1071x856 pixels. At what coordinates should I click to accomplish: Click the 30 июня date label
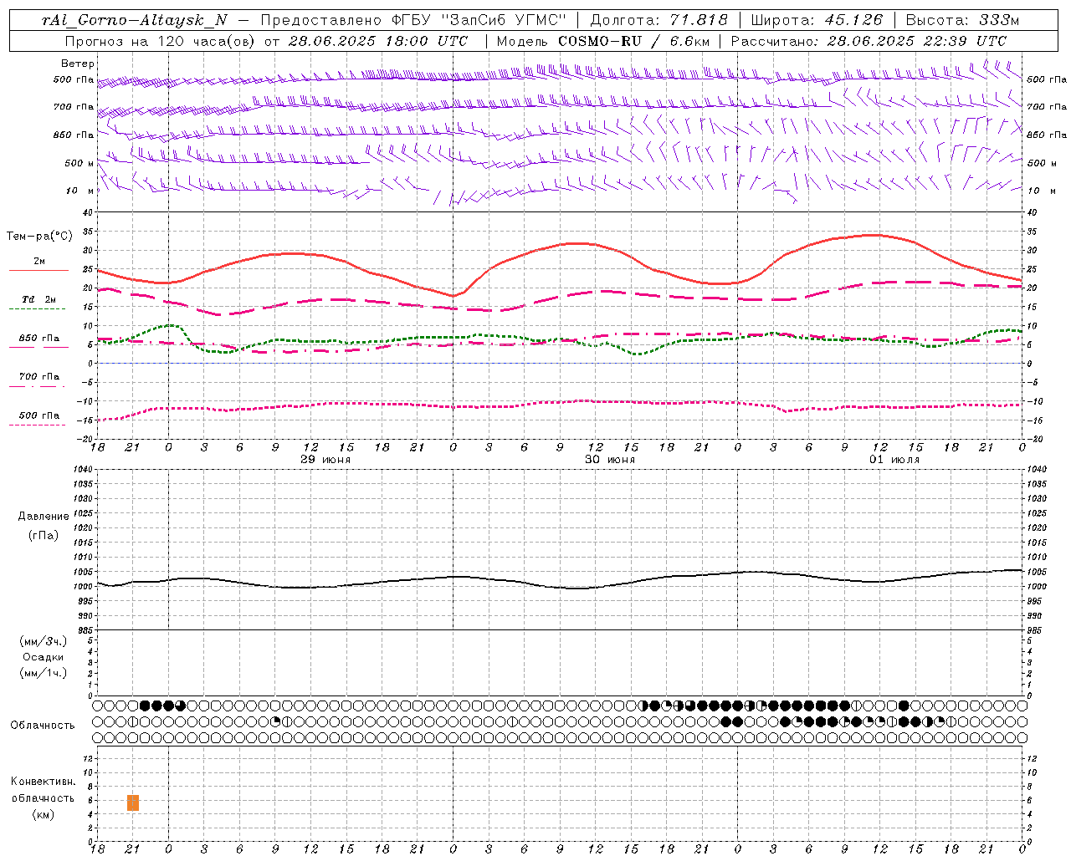pos(610,460)
